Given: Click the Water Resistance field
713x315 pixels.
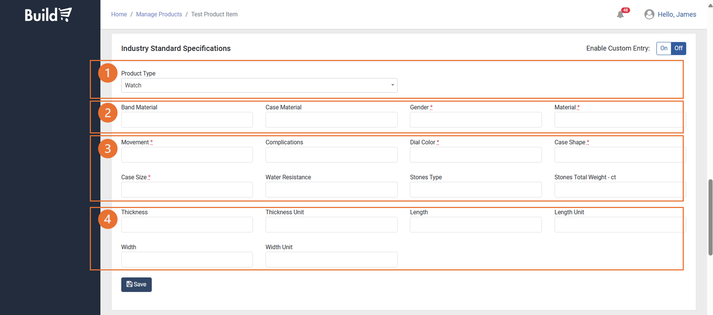Looking at the screenshot, I should click(x=331, y=190).
